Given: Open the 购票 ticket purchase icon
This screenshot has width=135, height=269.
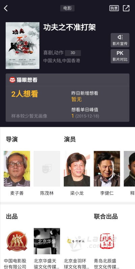Looking at the screenshot, I should click(114, 8).
